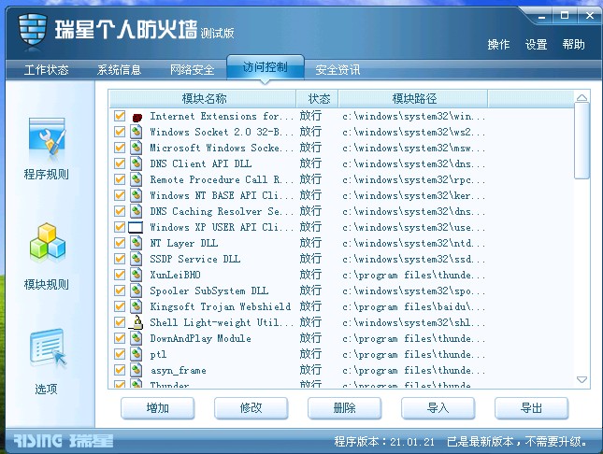Switch to 工作状态 tab
The height and width of the screenshot is (454, 603).
coord(46,70)
